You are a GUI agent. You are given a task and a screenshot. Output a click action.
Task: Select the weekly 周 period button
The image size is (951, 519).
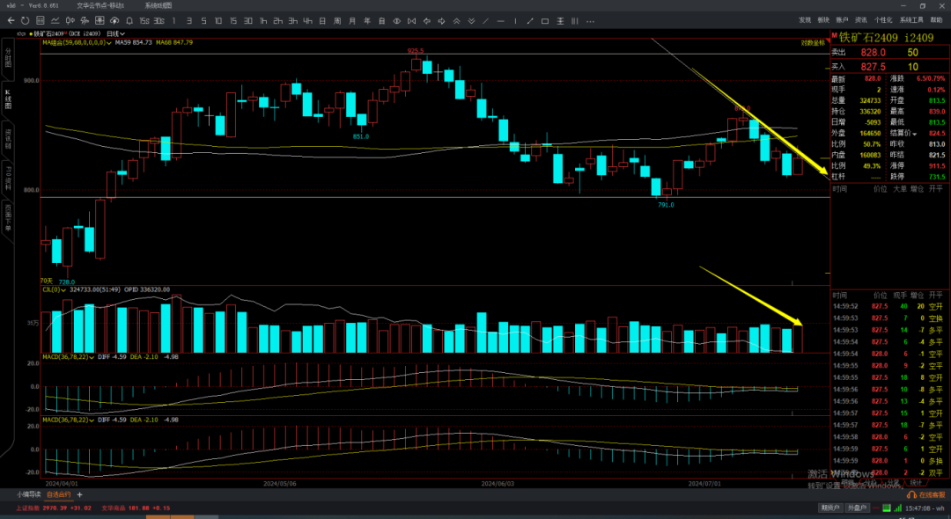(337, 20)
